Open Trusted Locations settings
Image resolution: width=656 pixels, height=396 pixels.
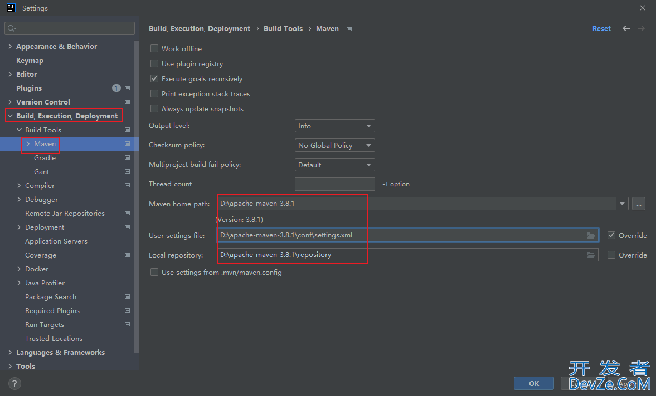[54, 338]
